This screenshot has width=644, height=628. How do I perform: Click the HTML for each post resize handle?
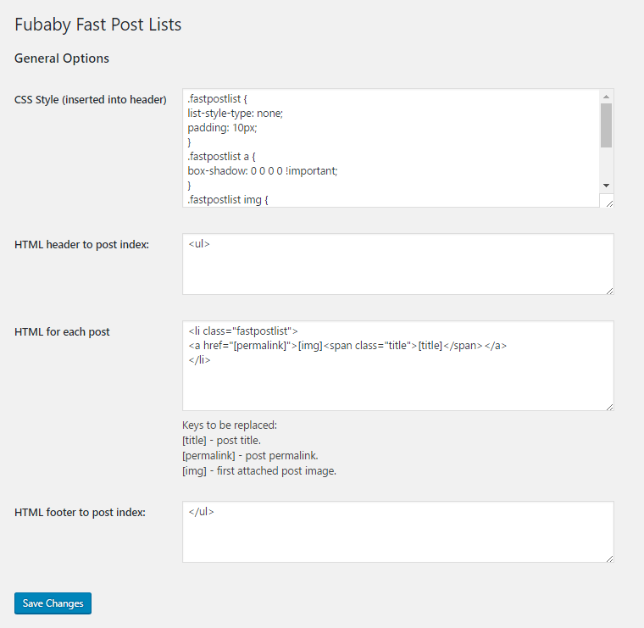609,406
